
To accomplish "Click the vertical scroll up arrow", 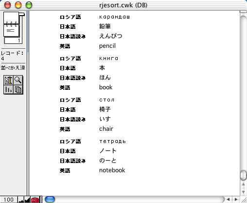I will (243, 184).
